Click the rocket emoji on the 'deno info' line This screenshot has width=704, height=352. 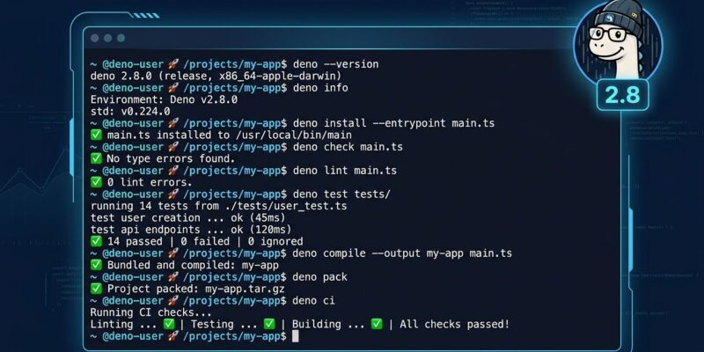point(172,88)
